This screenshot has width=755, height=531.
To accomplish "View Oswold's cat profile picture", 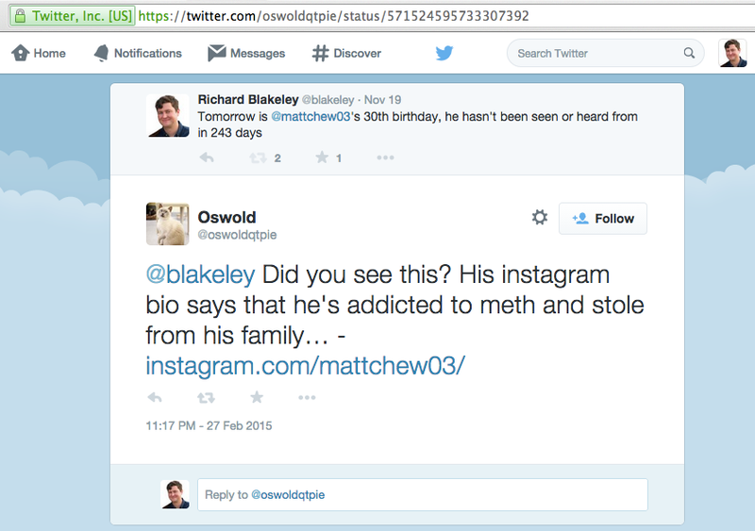I will (x=168, y=224).
